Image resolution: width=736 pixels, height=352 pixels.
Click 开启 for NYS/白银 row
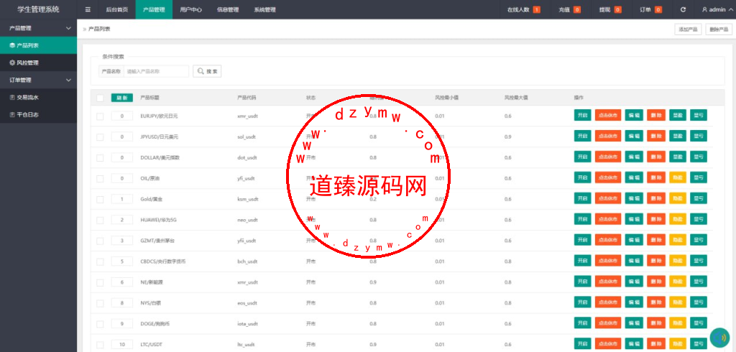click(582, 302)
